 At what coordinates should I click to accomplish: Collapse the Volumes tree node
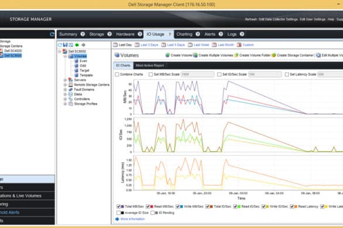(65, 56)
